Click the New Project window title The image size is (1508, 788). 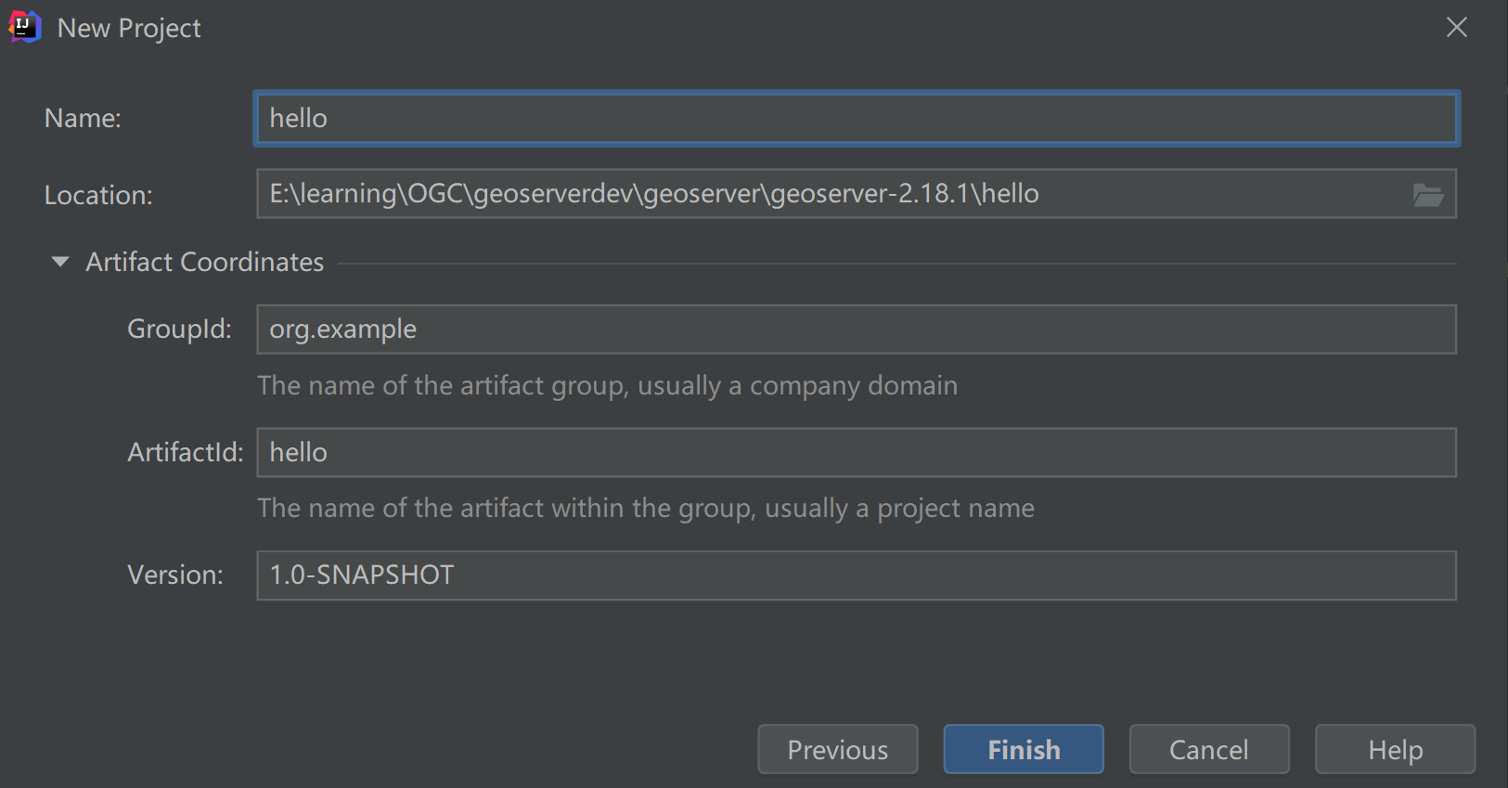(x=129, y=29)
